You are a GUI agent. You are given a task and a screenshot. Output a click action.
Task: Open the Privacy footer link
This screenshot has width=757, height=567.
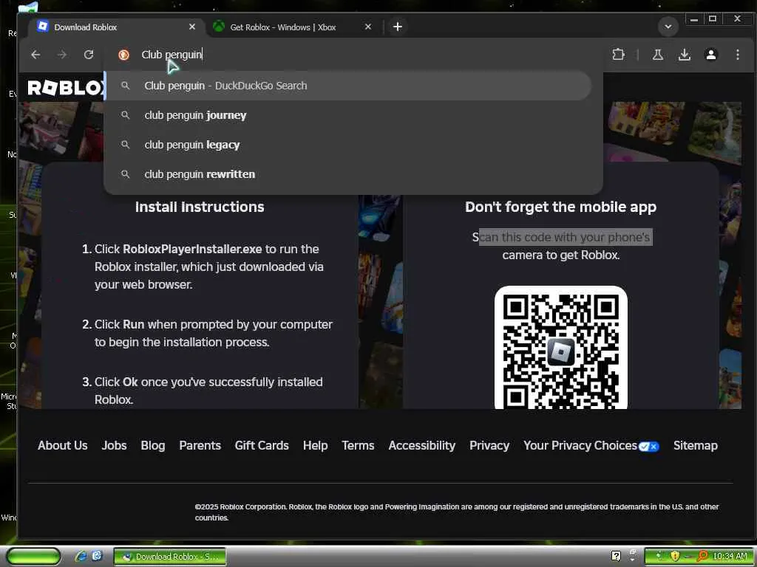[489, 445]
